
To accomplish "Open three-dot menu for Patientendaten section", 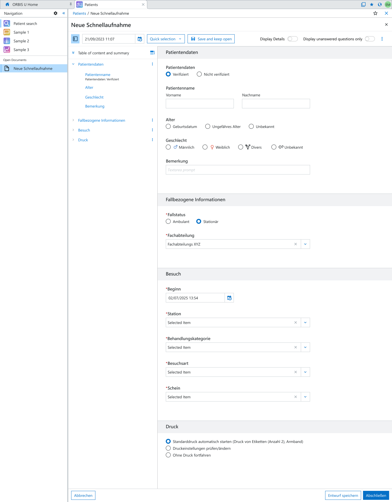I will 152,64.
